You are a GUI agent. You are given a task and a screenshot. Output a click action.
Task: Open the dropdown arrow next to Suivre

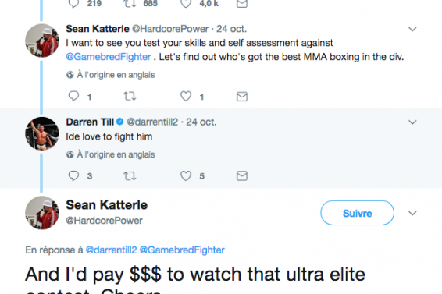pyautogui.click(x=412, y=213)
